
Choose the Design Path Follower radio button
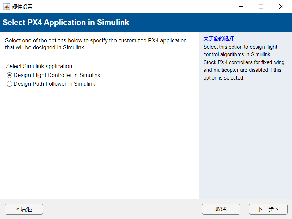[9, 84]
